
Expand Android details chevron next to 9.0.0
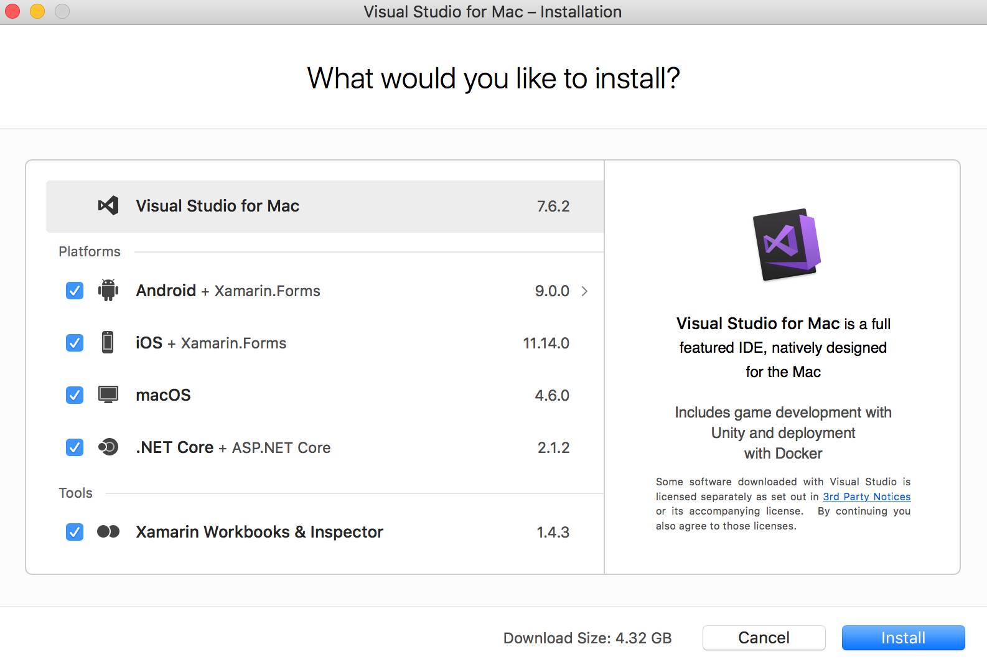tap(584, 291)
